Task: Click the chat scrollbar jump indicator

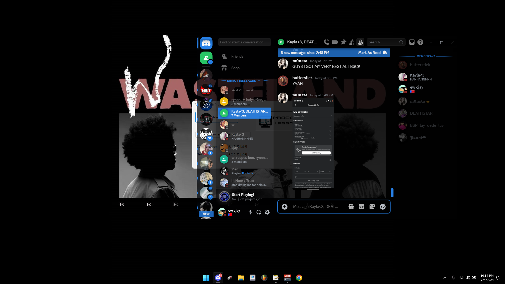Action: [x=392, y=193]
